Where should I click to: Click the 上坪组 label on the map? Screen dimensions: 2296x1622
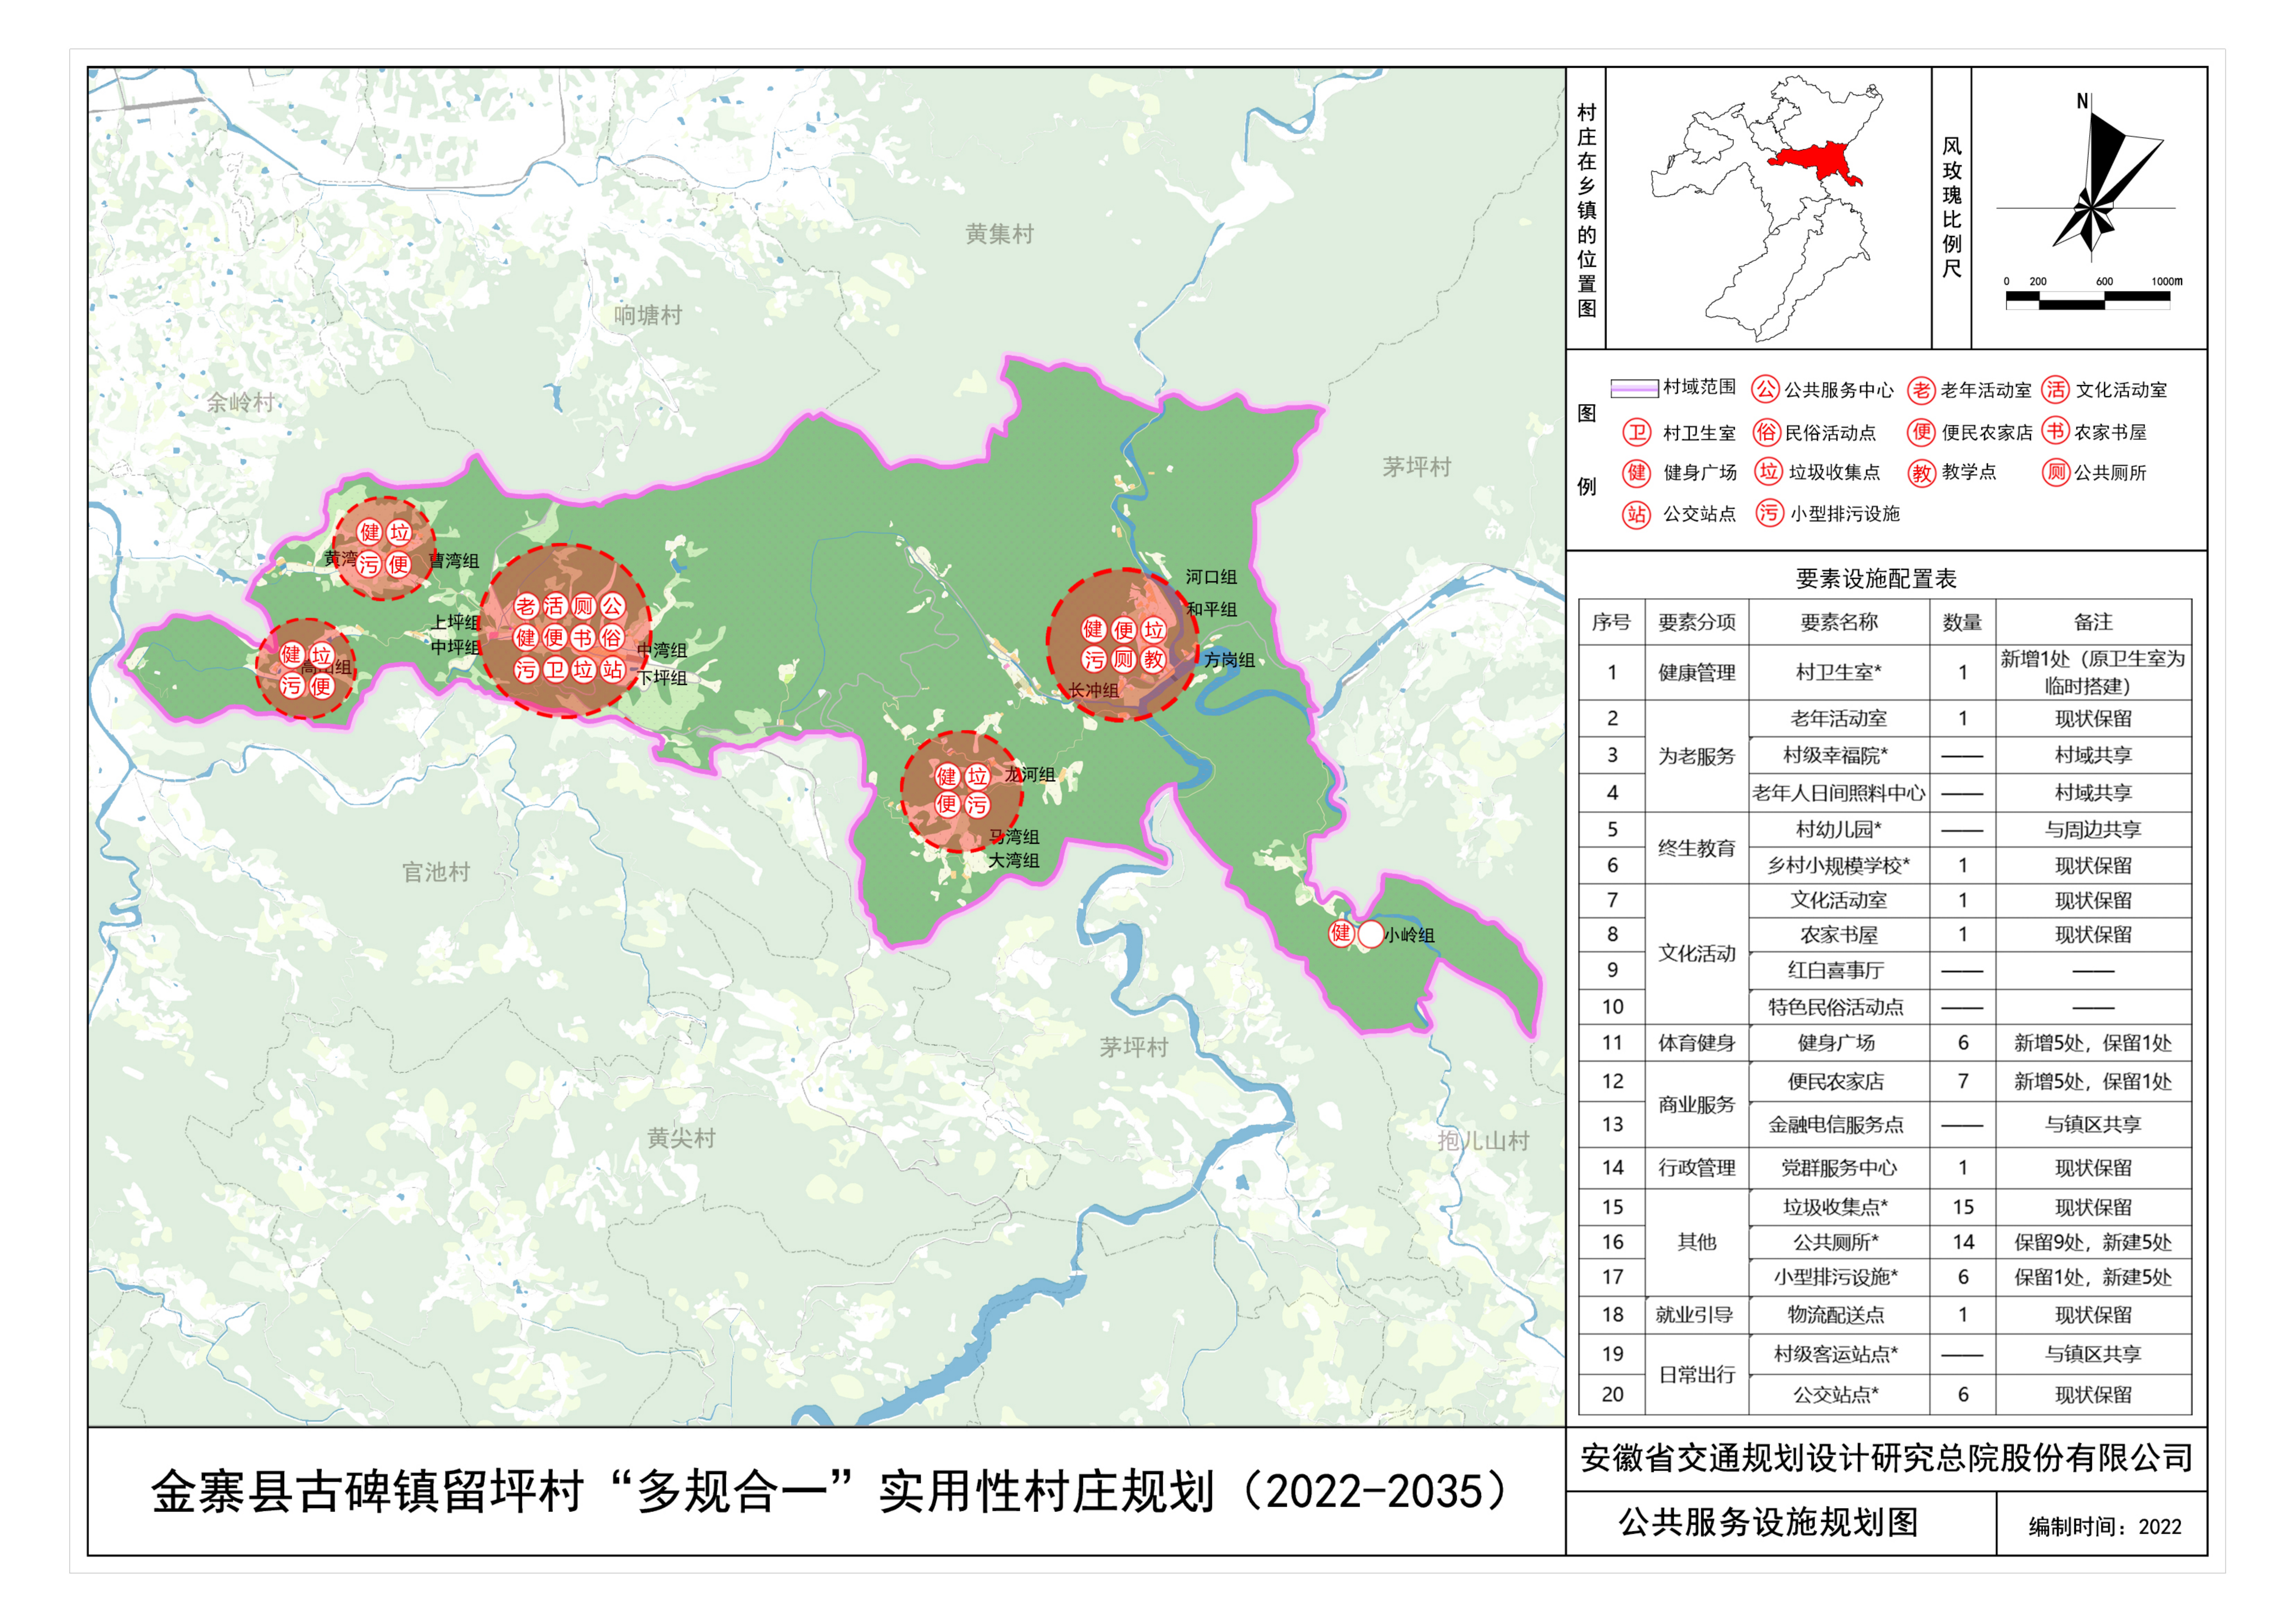(x=456, y=622)
